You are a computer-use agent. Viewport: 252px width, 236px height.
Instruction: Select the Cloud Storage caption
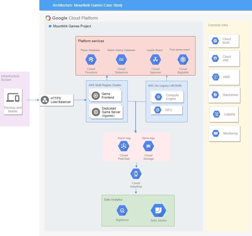point(148,157)
